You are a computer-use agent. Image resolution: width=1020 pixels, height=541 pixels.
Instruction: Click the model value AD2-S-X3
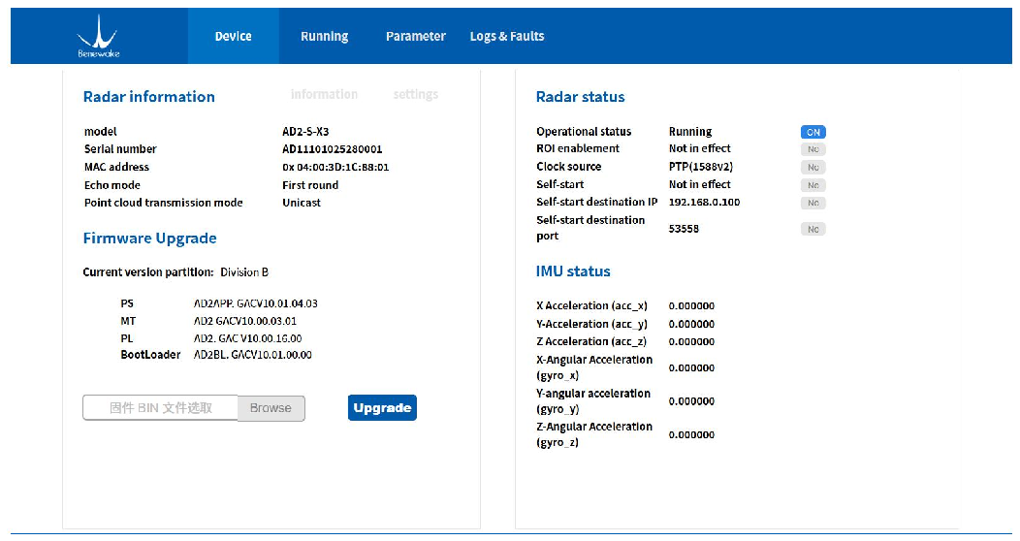tap(305, 131)
